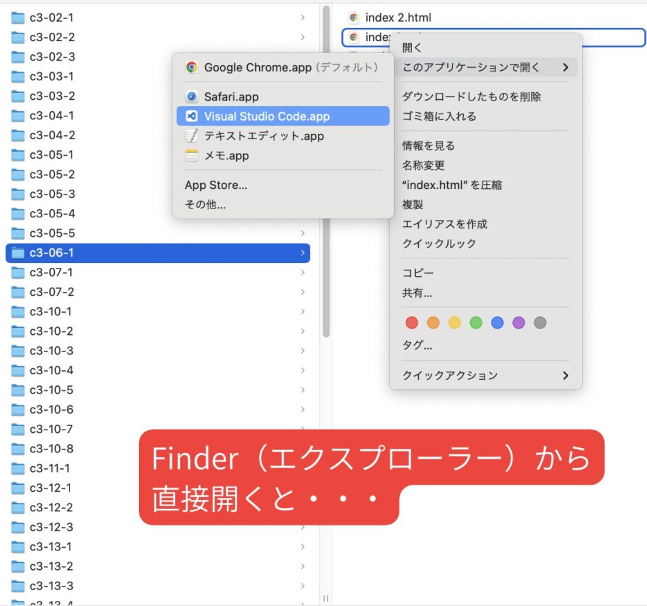Select ゴミ箱に入れる from context menu

coord(439,116)
